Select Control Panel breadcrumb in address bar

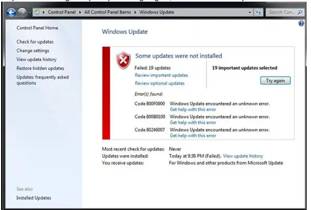[x=62, y=12]
